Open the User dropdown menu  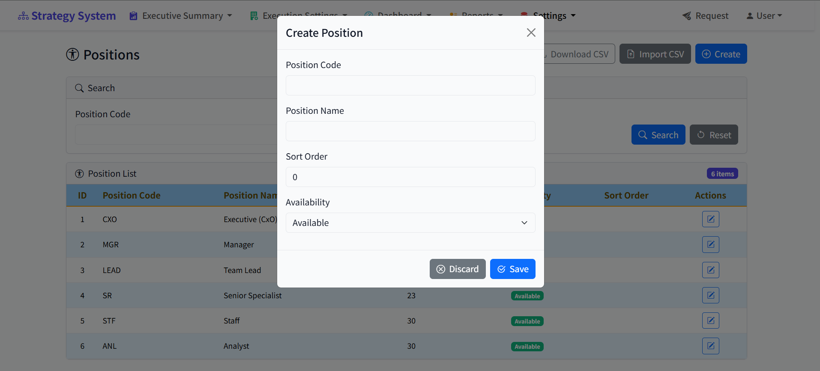click(764, 16)
